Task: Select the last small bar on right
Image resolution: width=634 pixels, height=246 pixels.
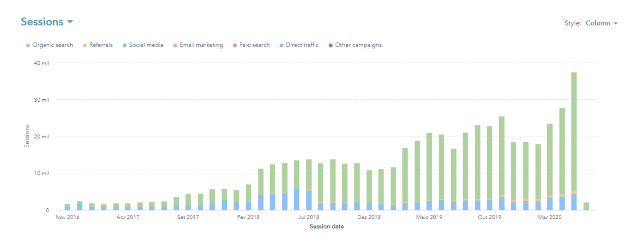Action: (586, 206)
